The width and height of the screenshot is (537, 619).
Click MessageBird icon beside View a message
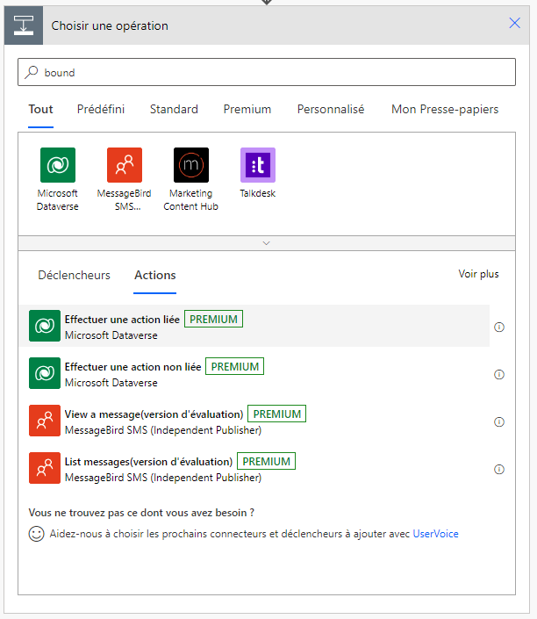[x=45, y=421]
